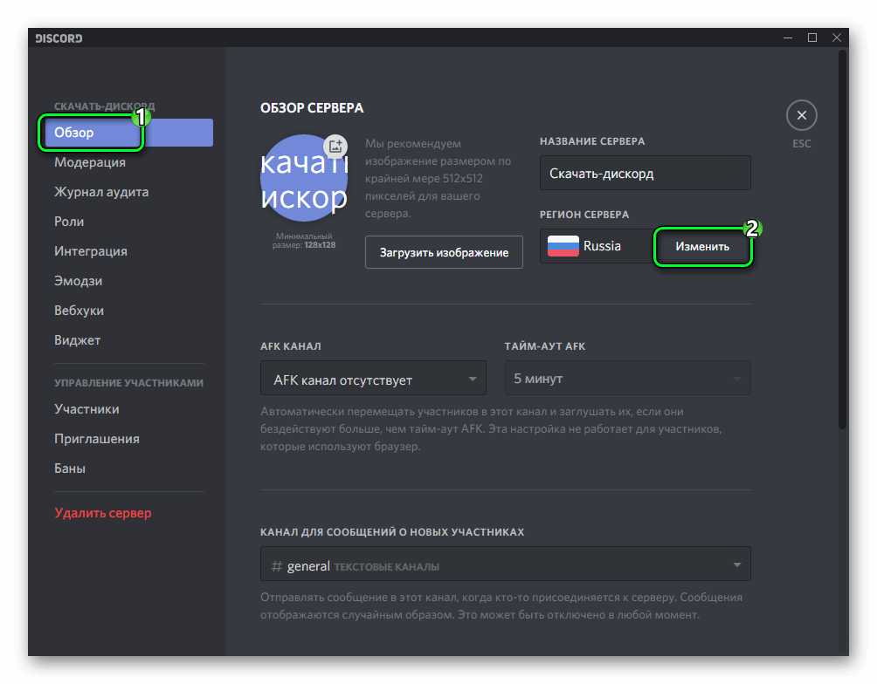Select Роли in the sidebar
The height and width of the screenshot is (684, 877).
pos(69,222)
